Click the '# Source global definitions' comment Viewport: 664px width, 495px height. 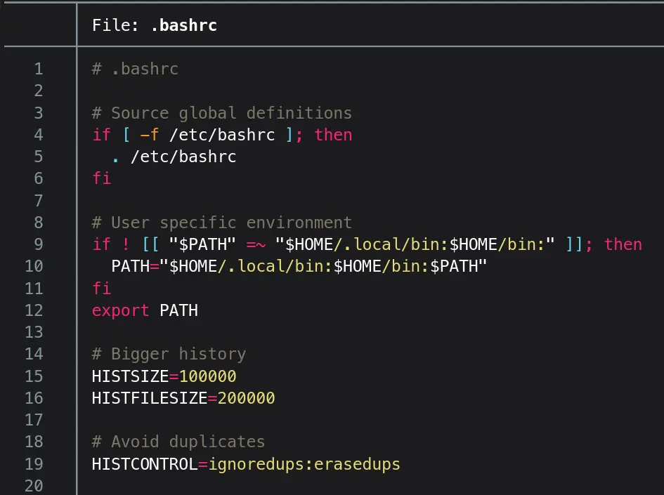tap(221, 113)
